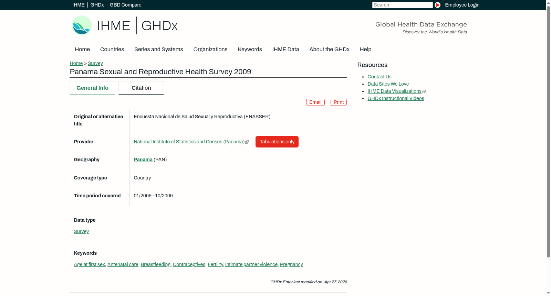Open GBD Compare in top bar
551x296 pixels.
[126, 5]
